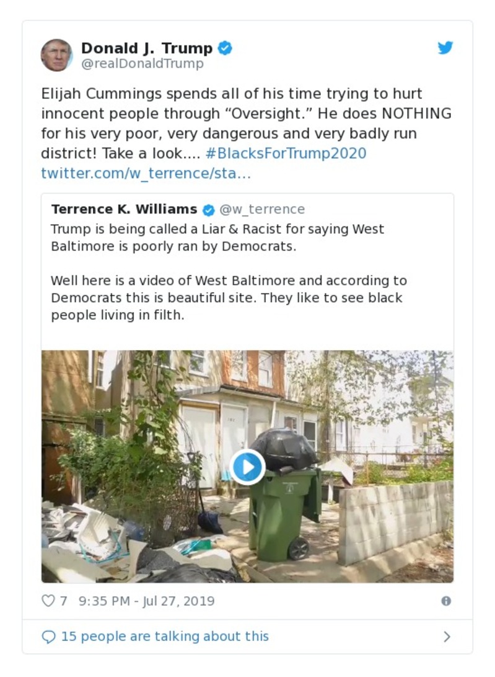Follow the twitter.com/w_terrence link
Screen dimensions: 495x677
click(x=146, y=173)
